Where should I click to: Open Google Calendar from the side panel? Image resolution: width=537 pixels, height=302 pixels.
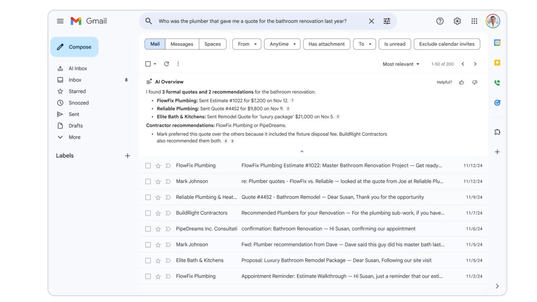(497, 43)
